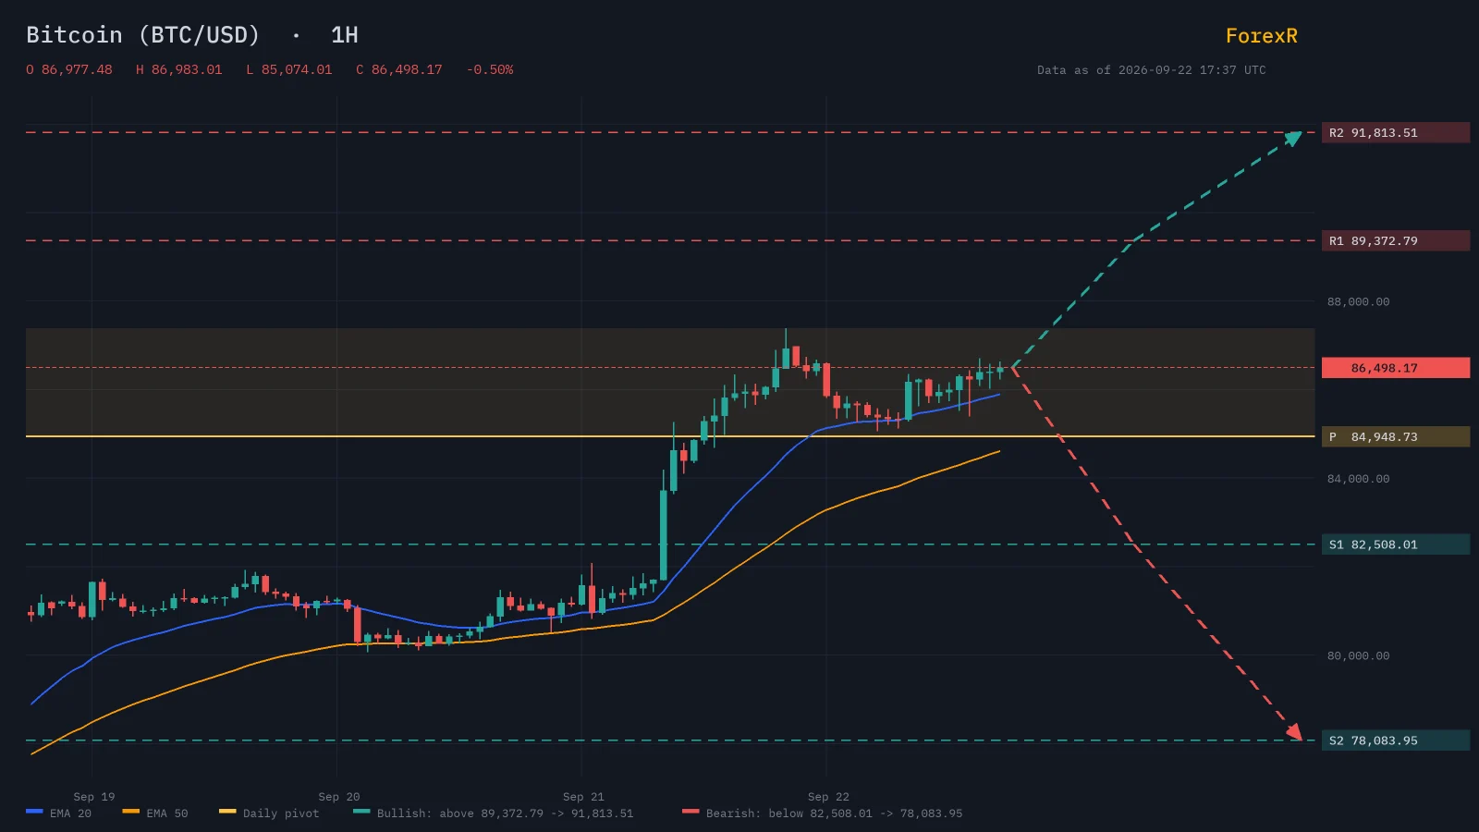Click the red bearish arrowhead at S2
The image size is (1479, 832).
[1294, 733]
